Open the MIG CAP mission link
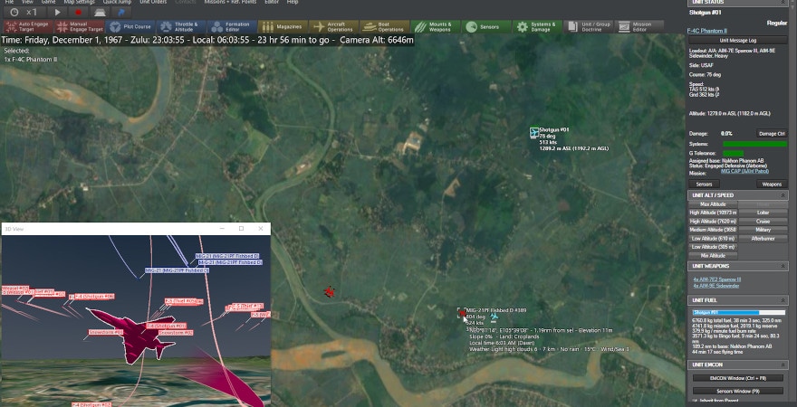The width and height of the screenshot is (797, 407). pos(744,172)
